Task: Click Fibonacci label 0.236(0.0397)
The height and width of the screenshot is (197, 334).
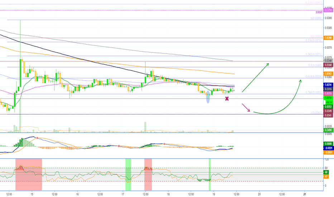Action: [314, 3]
